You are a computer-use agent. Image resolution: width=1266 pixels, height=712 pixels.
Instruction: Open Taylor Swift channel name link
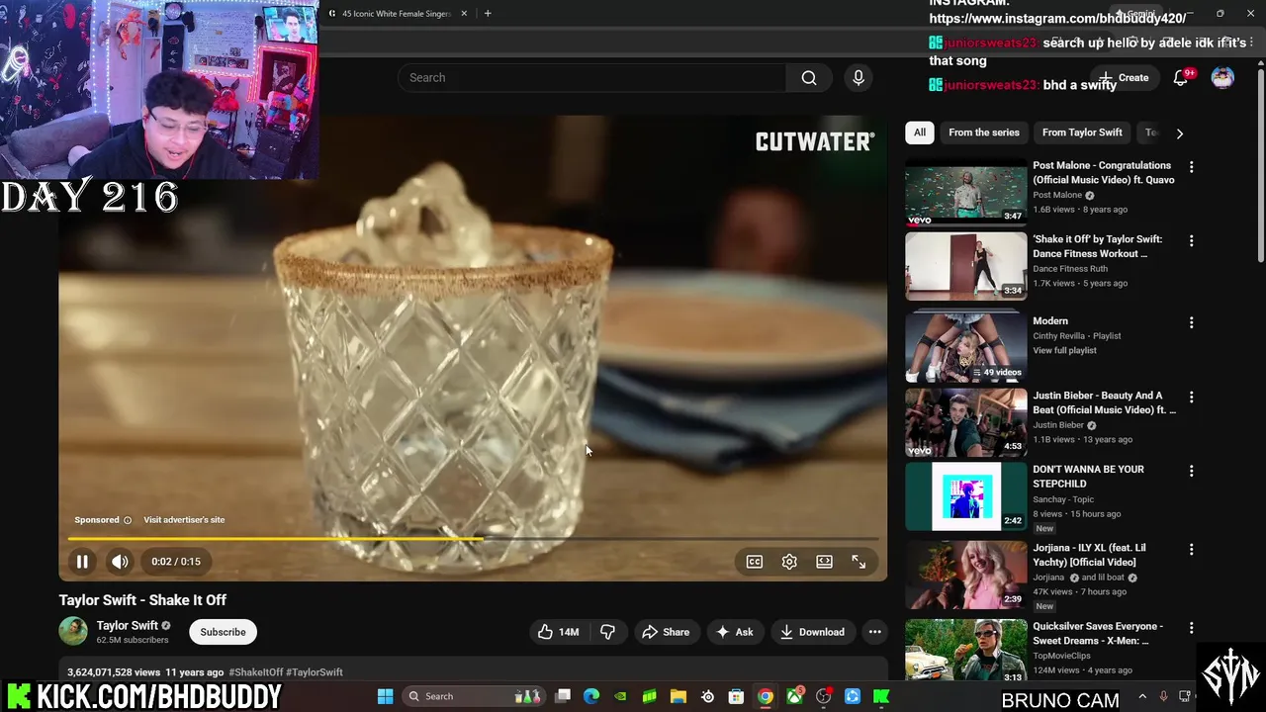tap(127, 625)
